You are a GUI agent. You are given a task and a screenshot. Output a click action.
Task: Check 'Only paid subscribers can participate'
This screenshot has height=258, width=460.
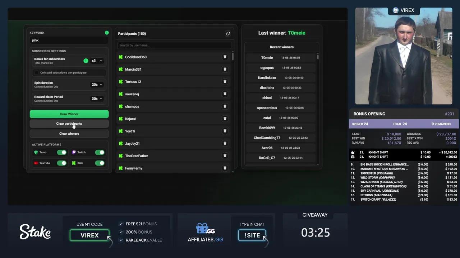coord(36,73)
